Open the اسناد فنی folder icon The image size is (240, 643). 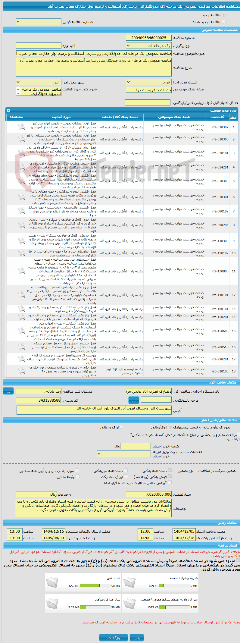click(52, 582)
